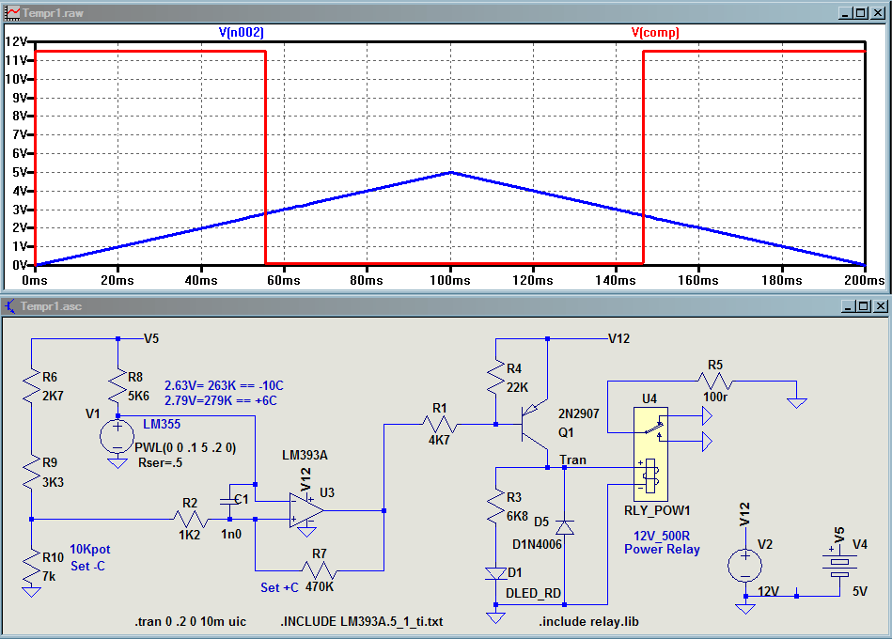This screenshot has width=892, height=639.
Task: Click the V12 net label above Q1
Action: 618,339
